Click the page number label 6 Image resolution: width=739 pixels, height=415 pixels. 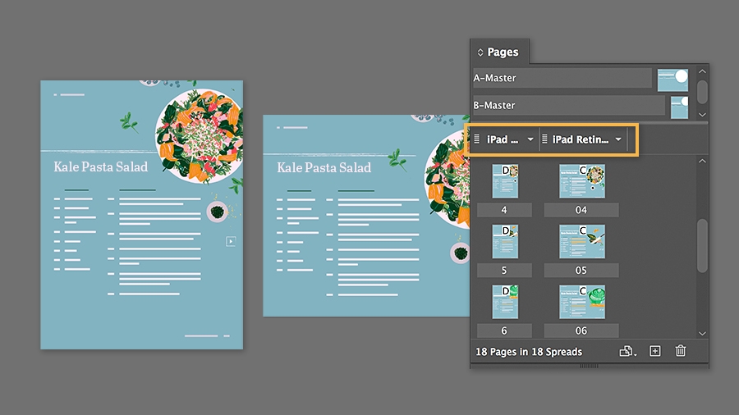(504, 331)
